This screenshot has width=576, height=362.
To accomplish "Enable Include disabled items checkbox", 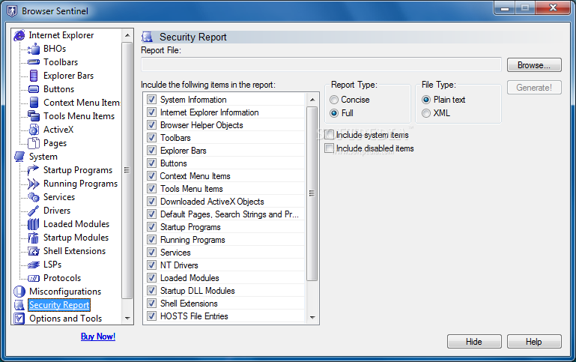I will 329,148.
